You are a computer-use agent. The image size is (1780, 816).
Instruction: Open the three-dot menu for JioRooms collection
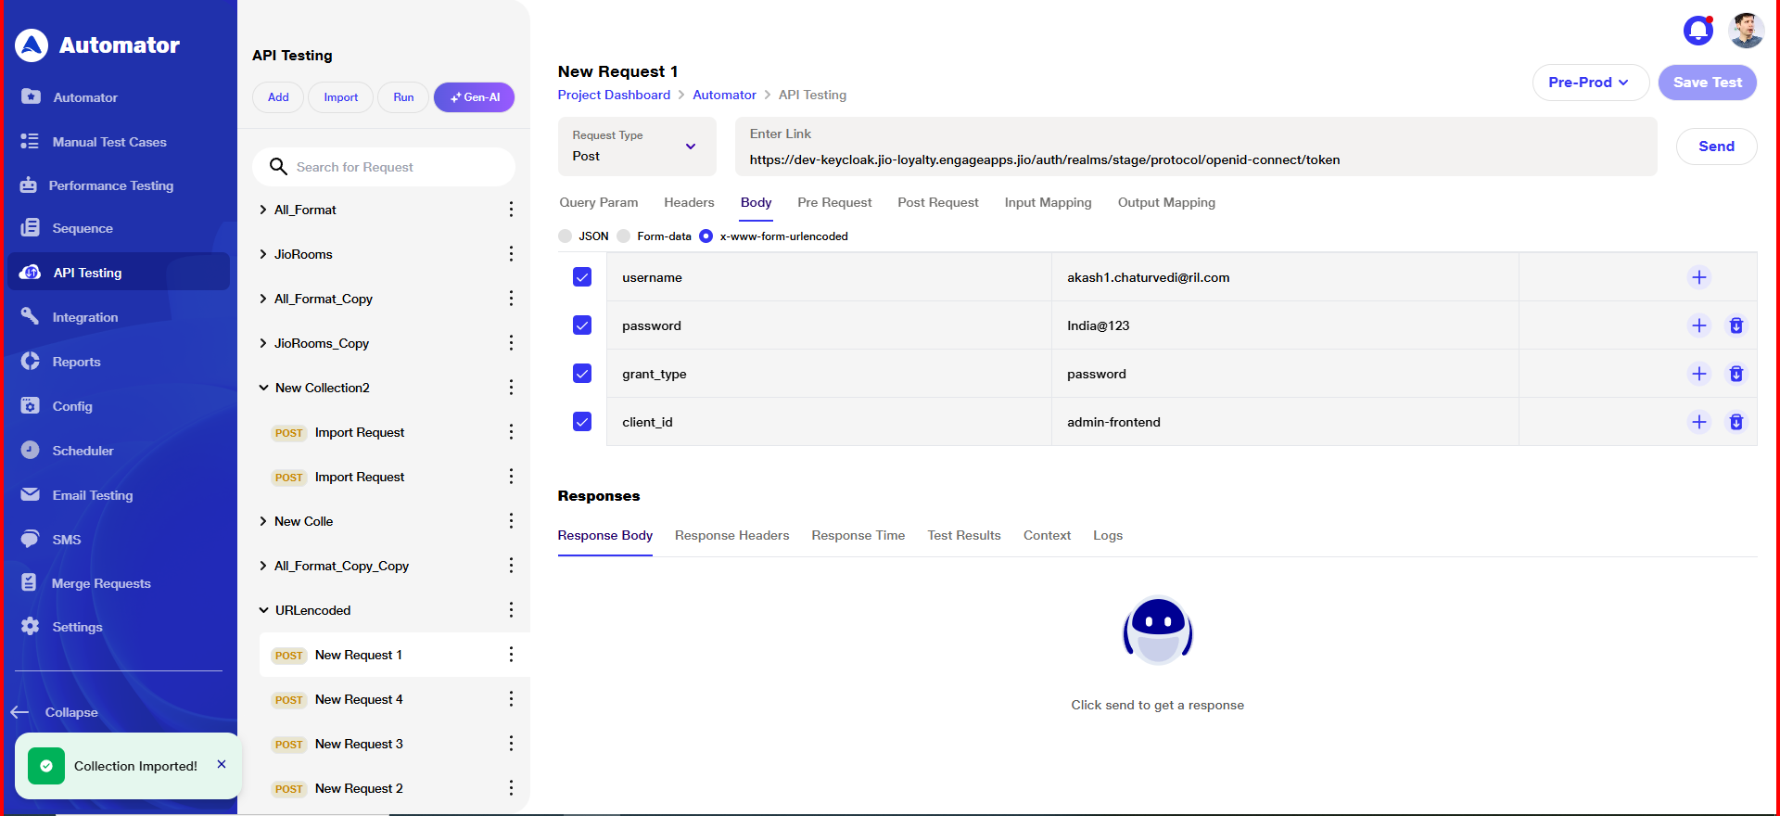(x=511, y=254)
